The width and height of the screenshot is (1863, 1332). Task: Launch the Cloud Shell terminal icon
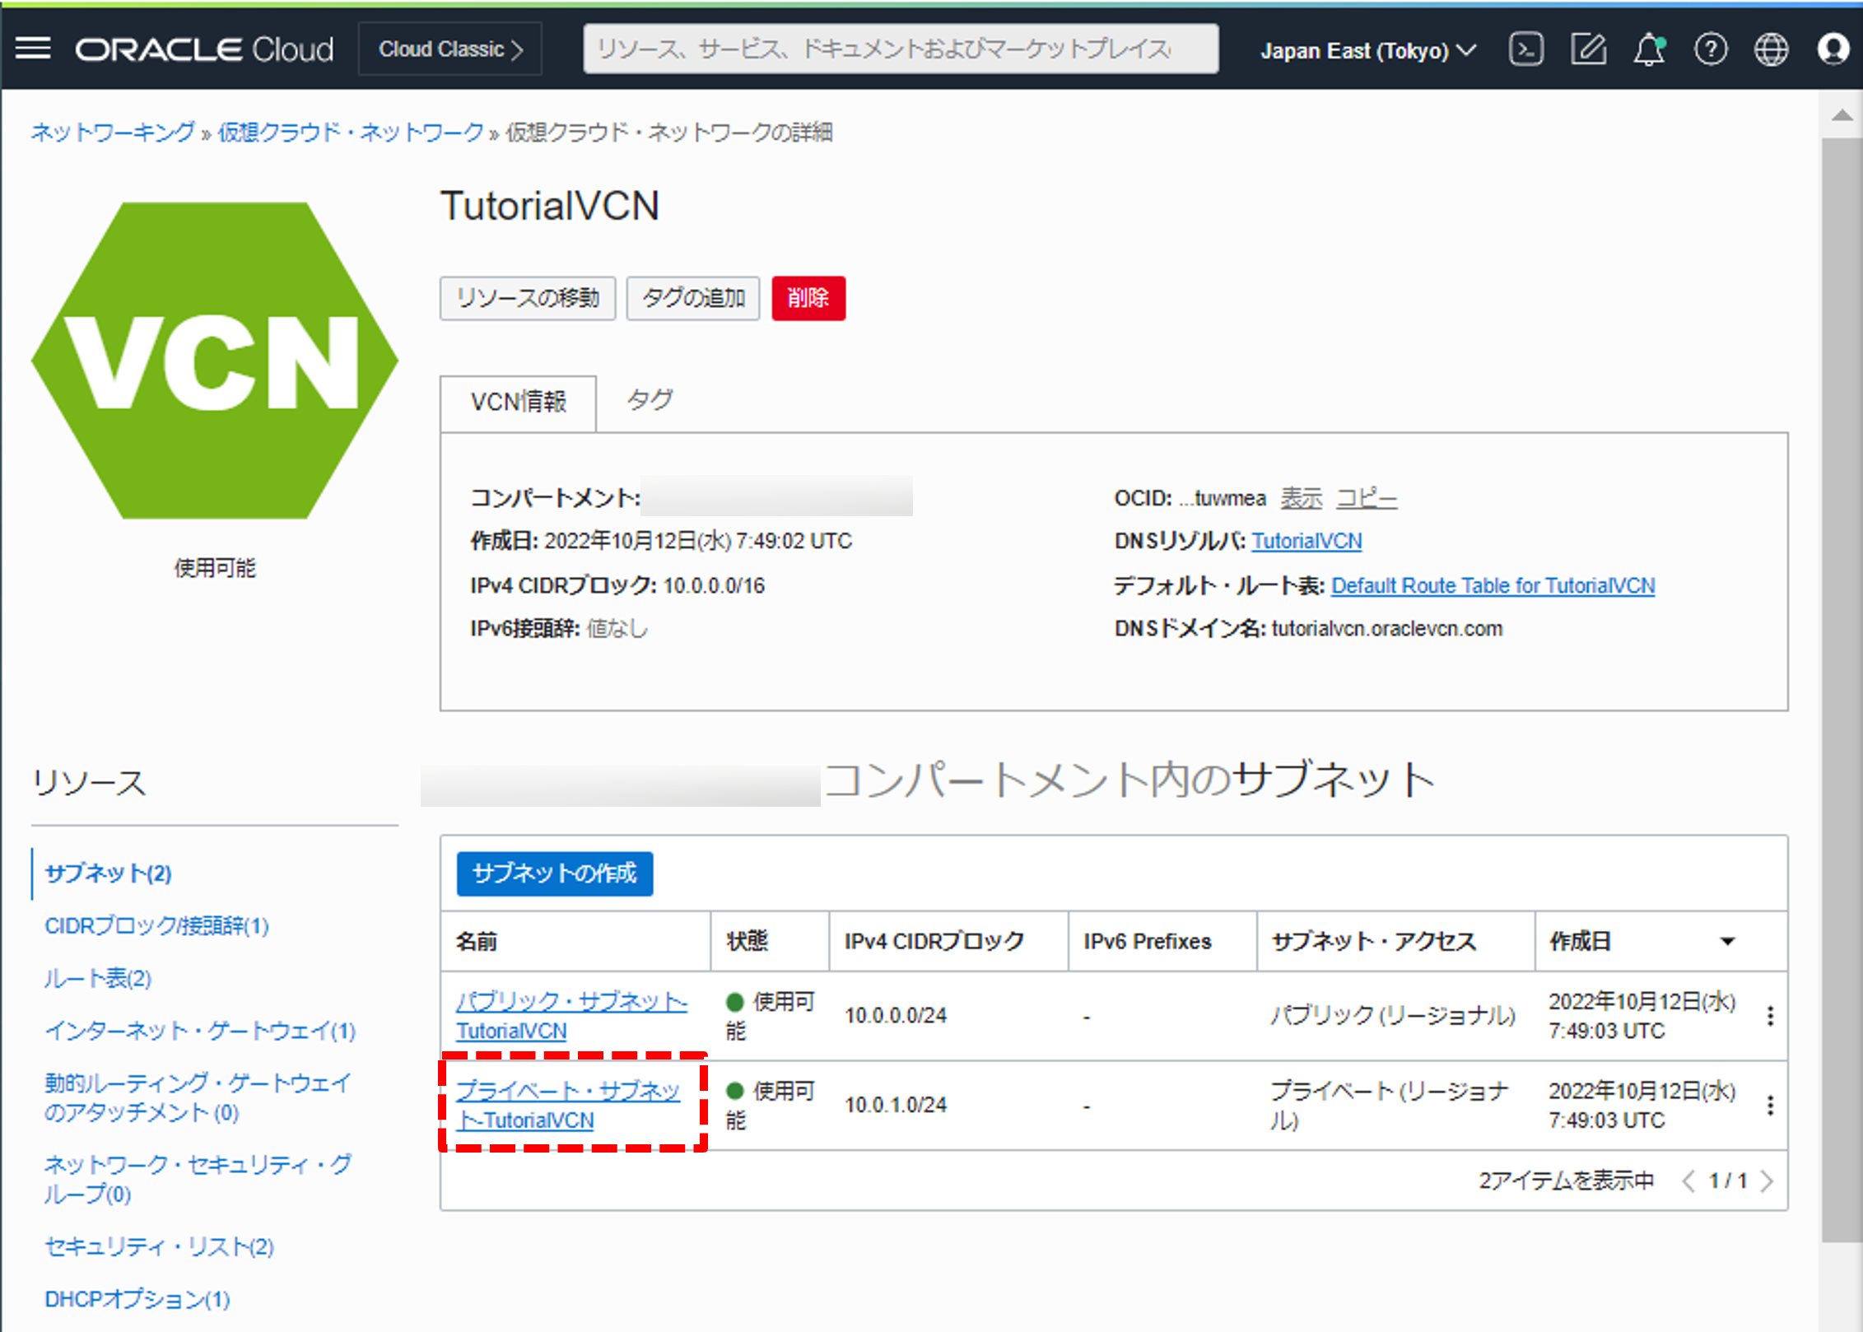click(x=1526, y=49)
